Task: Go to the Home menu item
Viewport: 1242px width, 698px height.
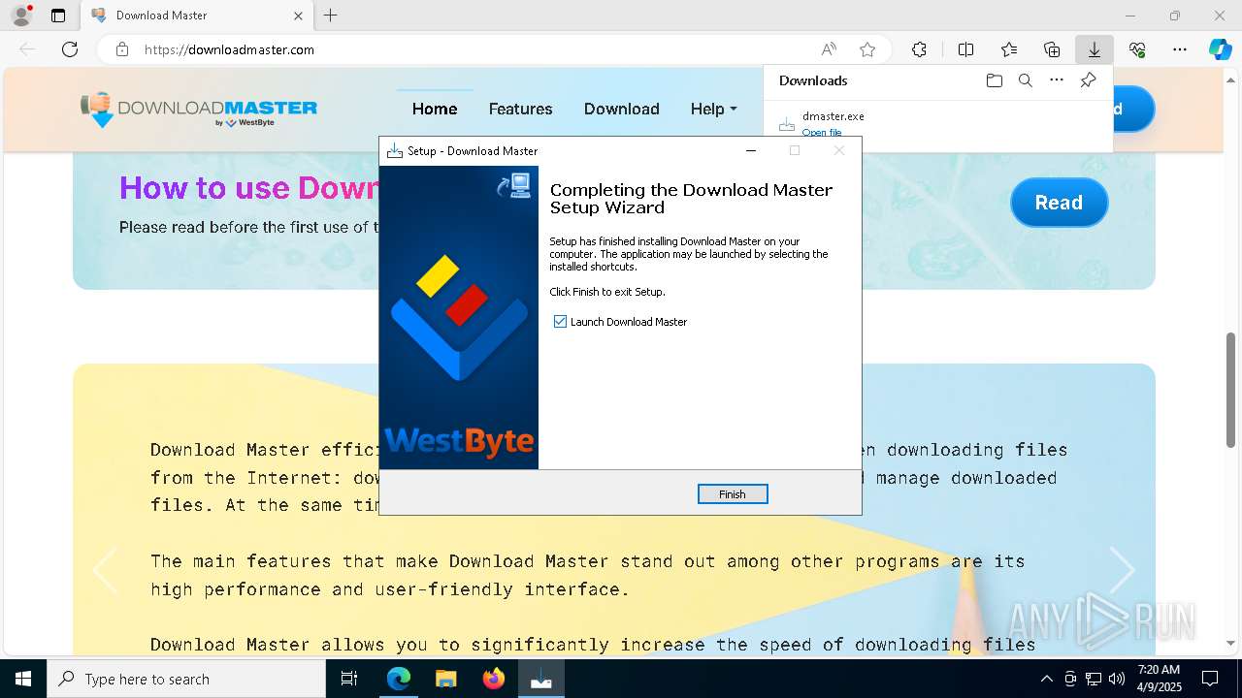Action: pyautogui.click(x=435, y=109)
